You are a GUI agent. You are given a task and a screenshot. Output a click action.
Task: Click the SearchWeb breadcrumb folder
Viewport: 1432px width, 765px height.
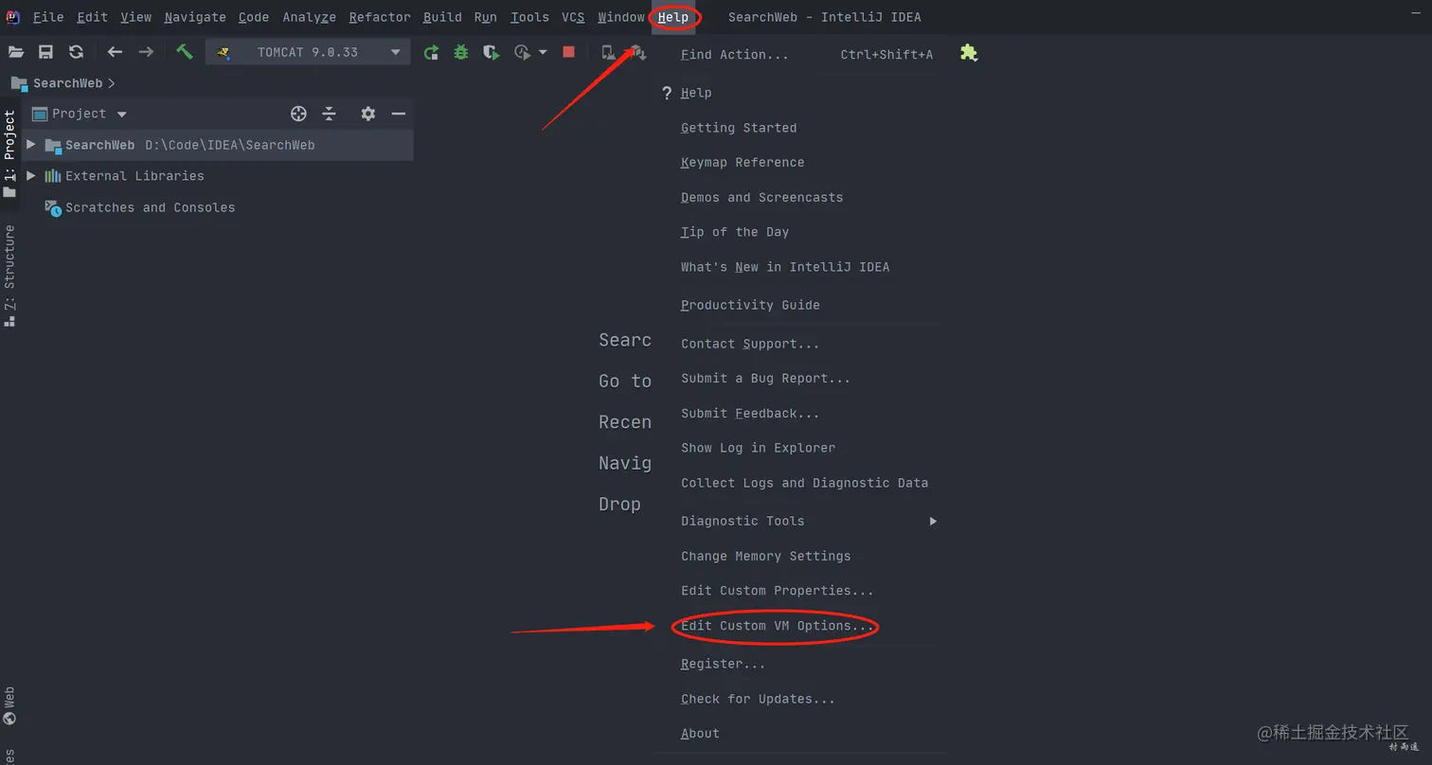click(57, 83)
